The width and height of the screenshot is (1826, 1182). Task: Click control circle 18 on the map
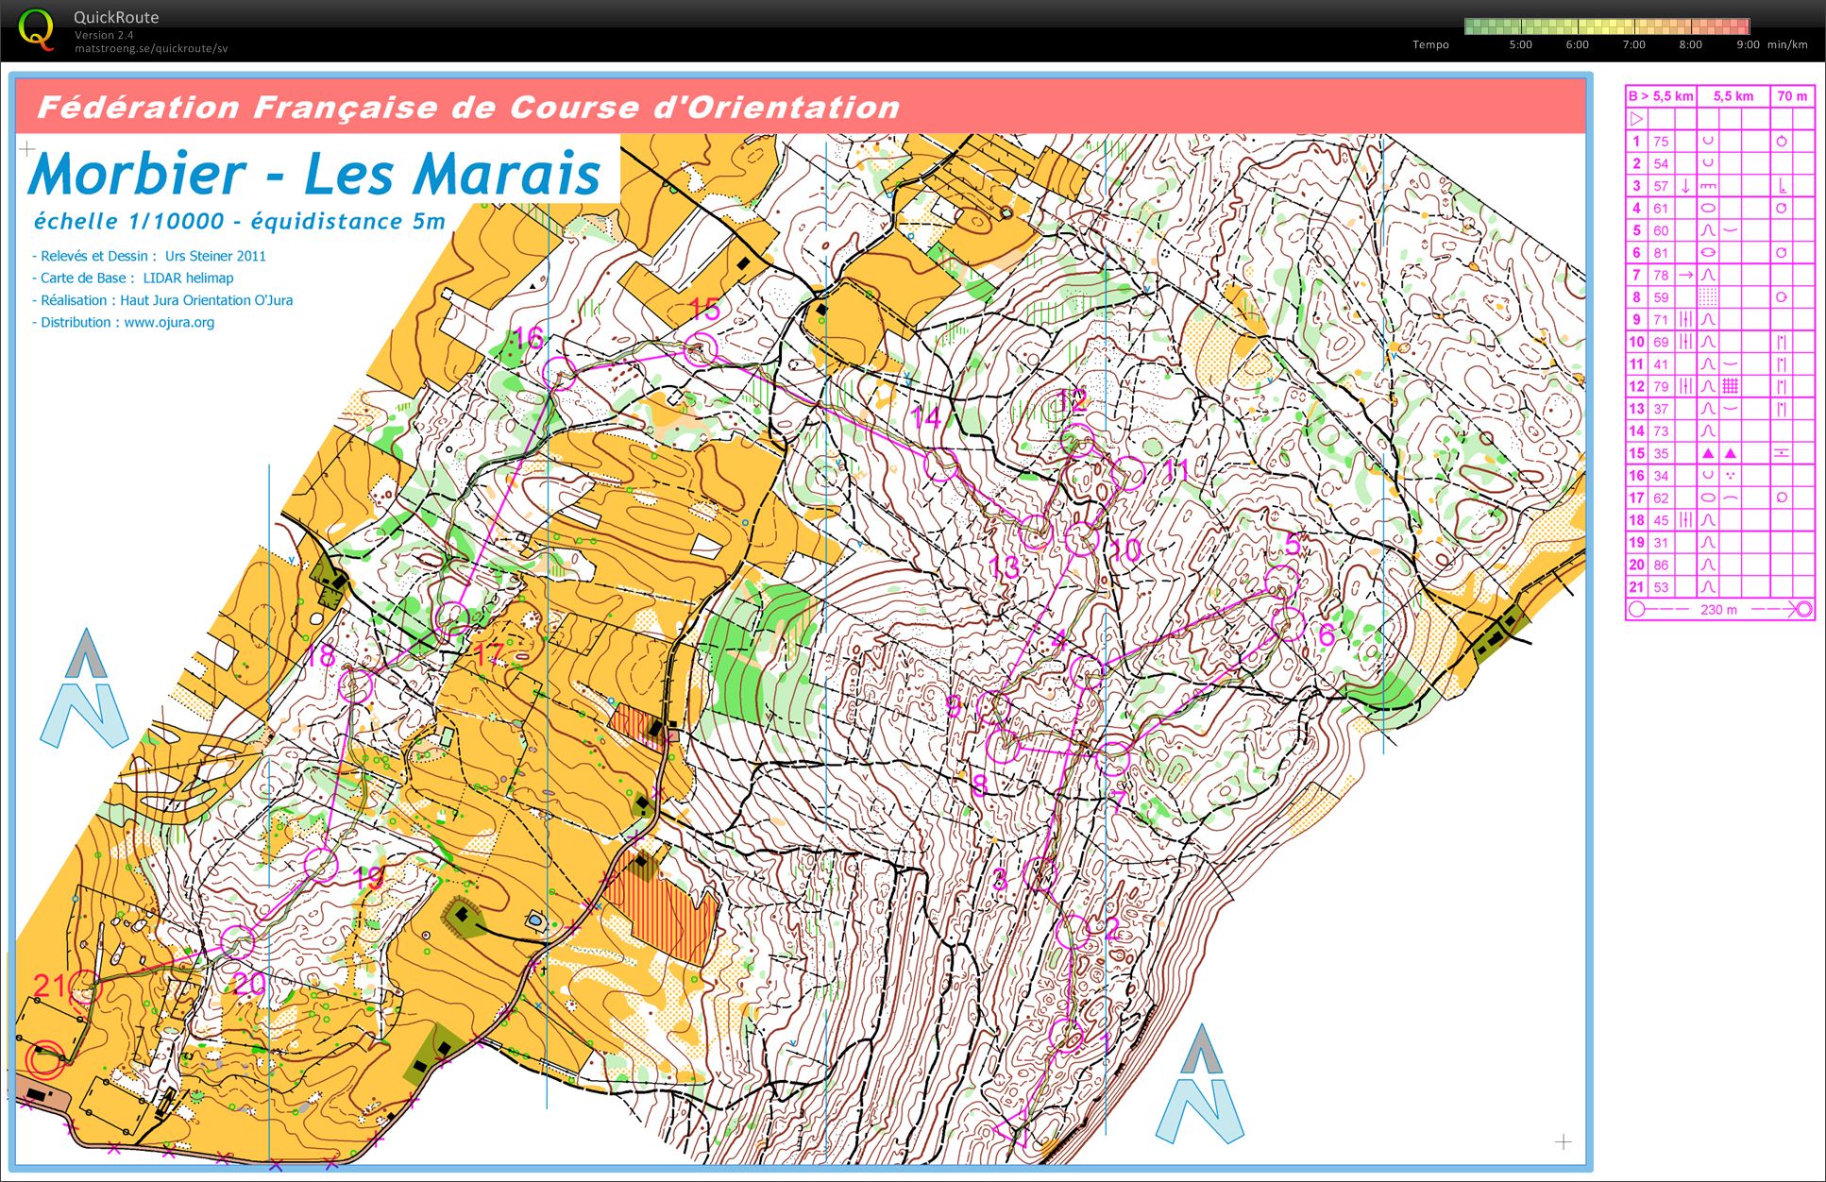coord(356,685)
